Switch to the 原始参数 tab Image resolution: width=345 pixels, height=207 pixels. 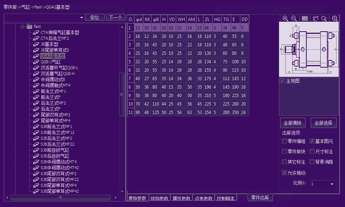point(137,198)
